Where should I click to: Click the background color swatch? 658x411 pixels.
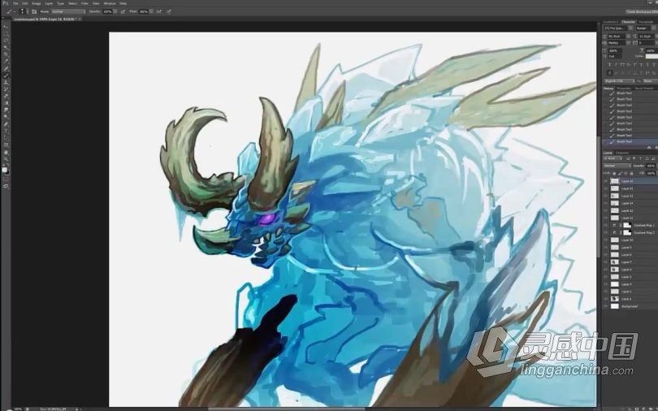(7, 172)
